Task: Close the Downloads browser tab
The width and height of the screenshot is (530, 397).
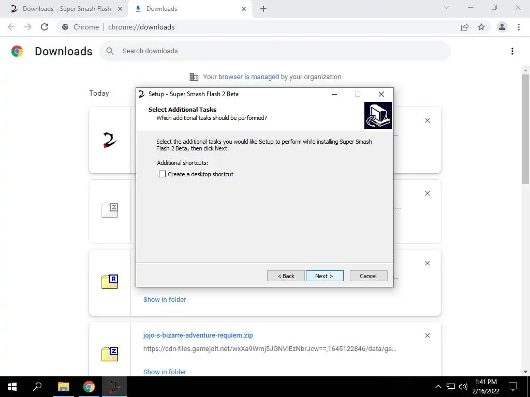Action: pyautogui.click(x=244, y=9)
